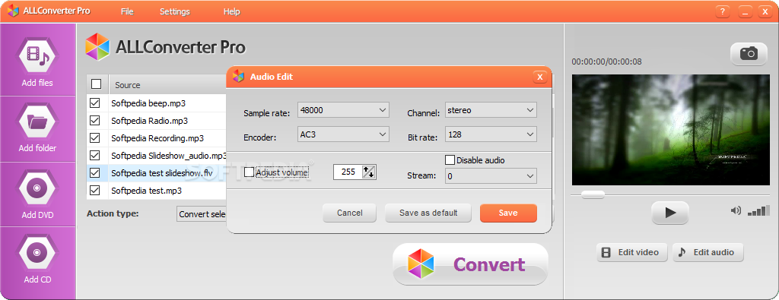The height and width of the screenshot is (300, 779).
Task: Click the volume level bars
Action: 758,210
